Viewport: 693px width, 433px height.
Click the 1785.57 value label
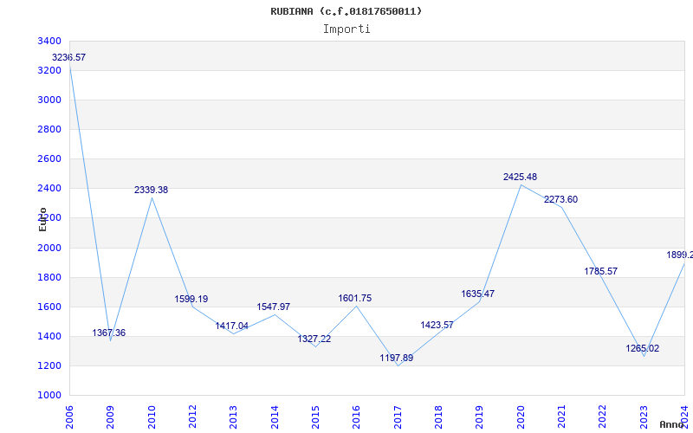[600, 272]
